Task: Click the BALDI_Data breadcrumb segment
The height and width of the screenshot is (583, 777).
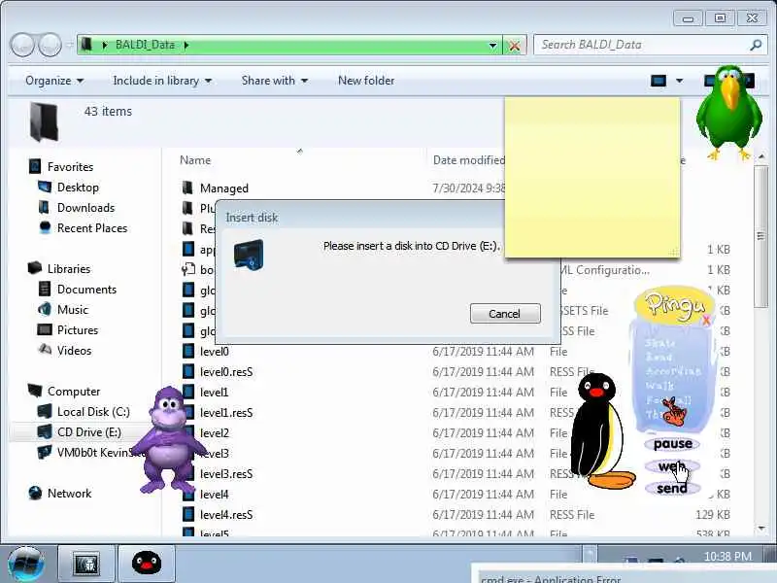Action: pos(145,45)
